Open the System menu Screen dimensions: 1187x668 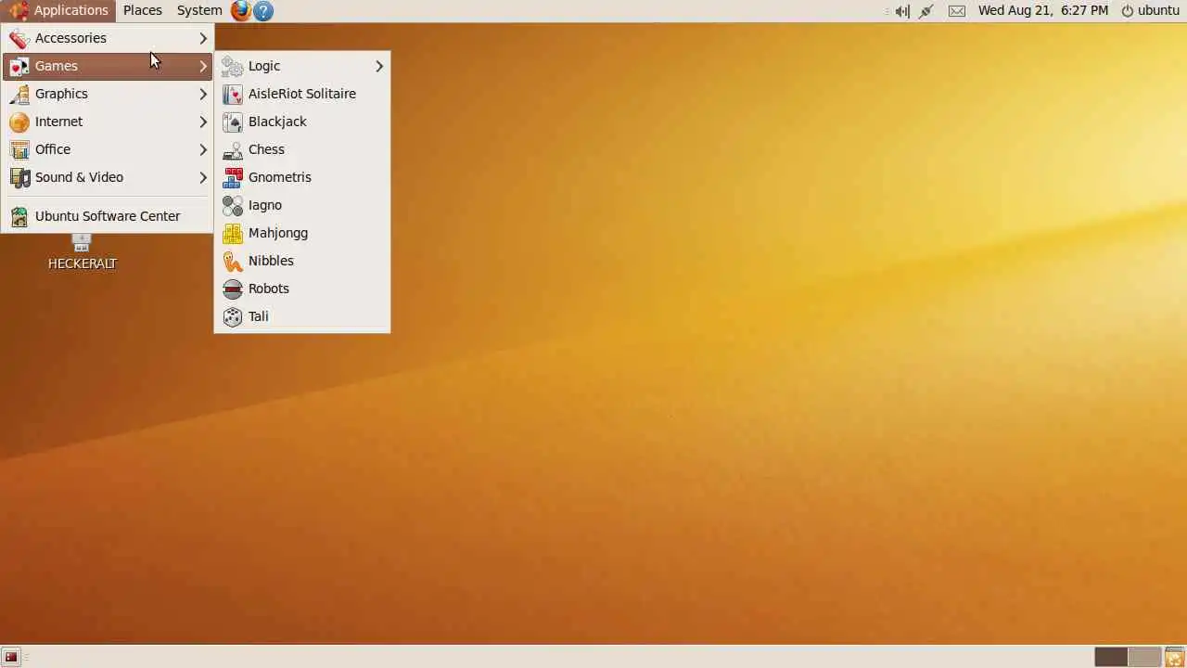(x=199, y=10)
